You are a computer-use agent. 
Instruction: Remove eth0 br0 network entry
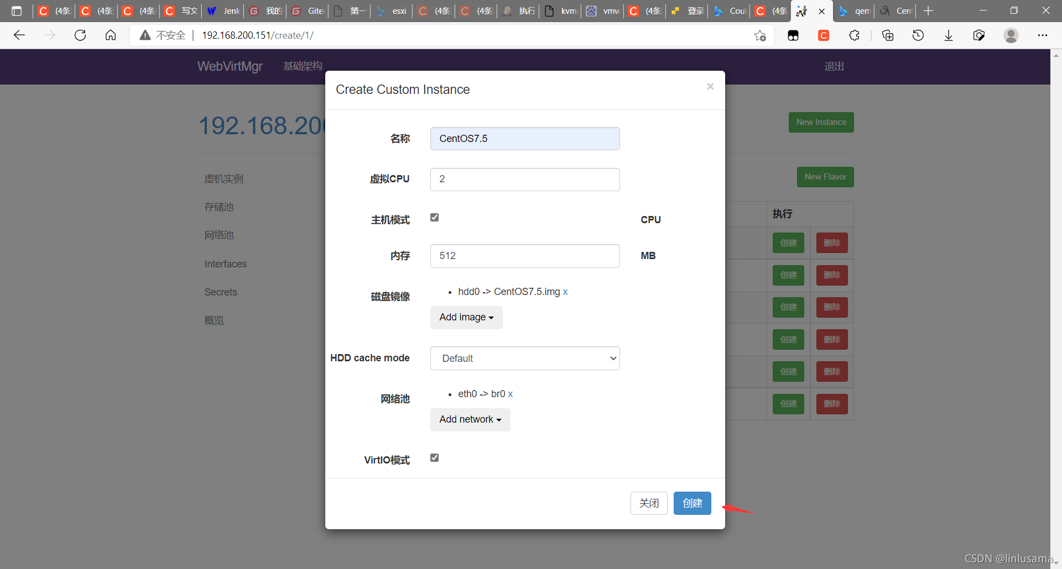point(511,394)
